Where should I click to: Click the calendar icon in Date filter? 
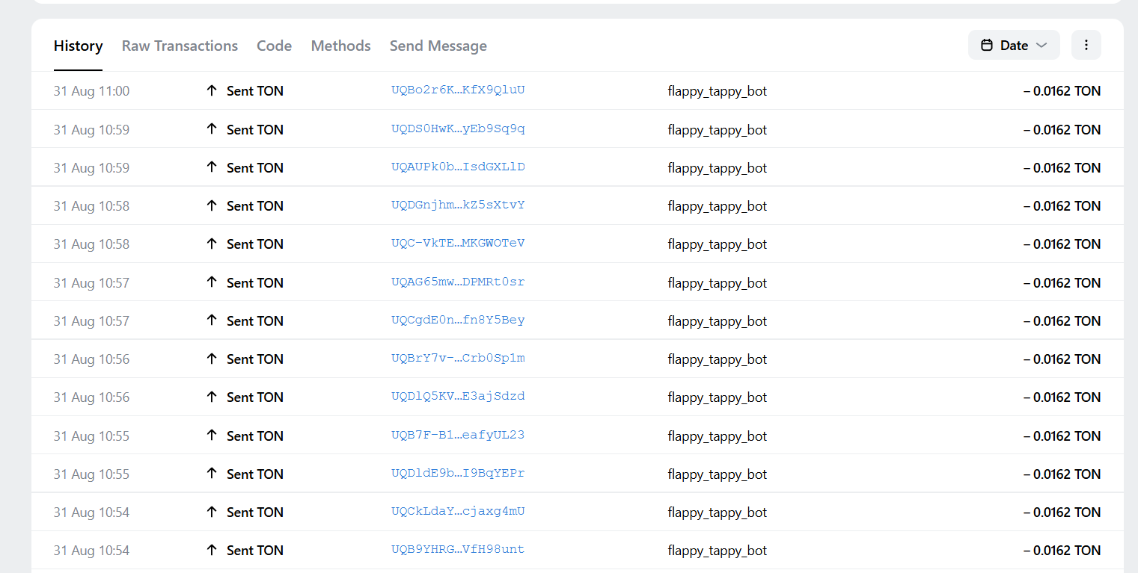click(x=987, y=45)
